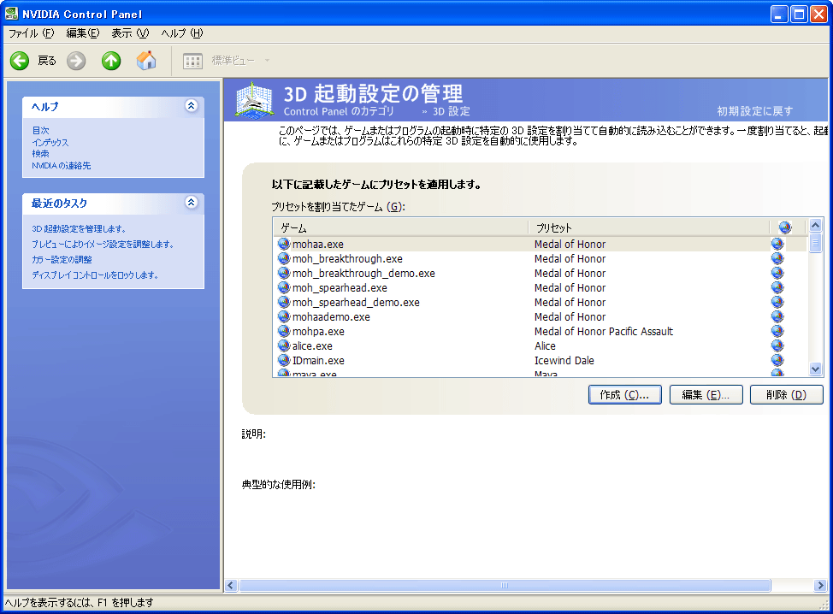Click the right-side globe icon in moh_breakthrough.exe row

click(777, 258)
